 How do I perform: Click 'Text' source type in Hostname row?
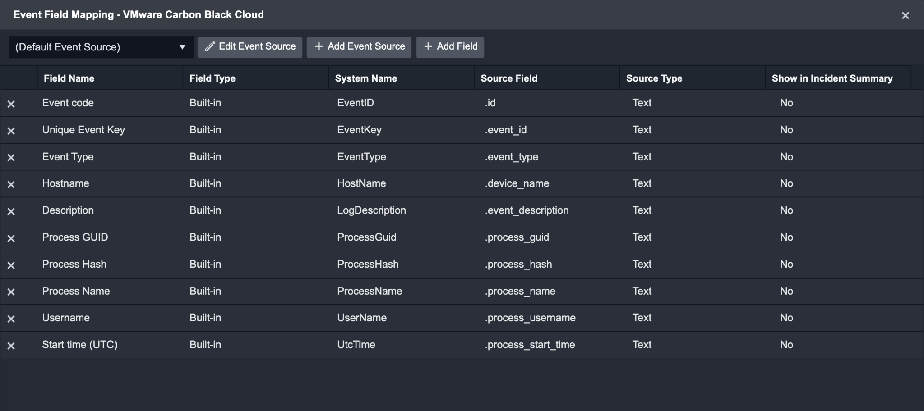pyautogui.click(x=642, y=183)
